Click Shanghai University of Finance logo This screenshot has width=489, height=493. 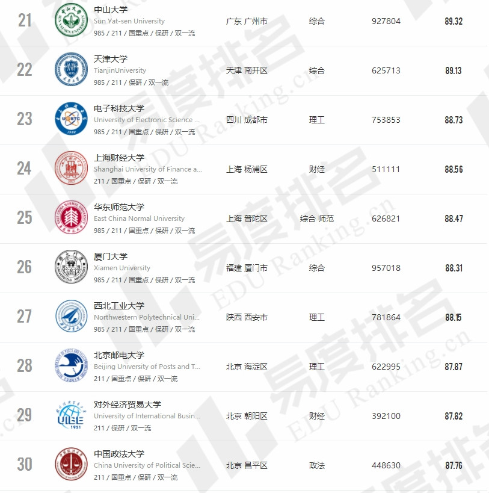pos(71,169)
